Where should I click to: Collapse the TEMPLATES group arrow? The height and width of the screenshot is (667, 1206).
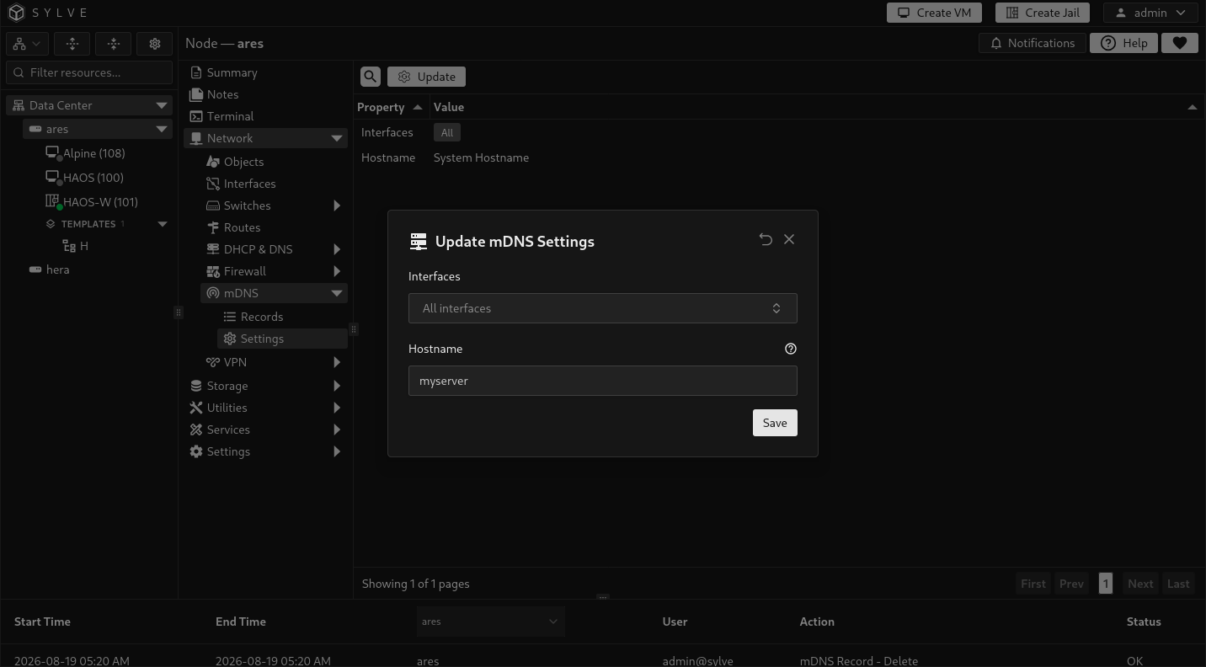click(x=163, y=224)
